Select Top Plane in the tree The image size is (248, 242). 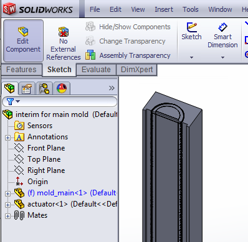[x=37, y=159]
